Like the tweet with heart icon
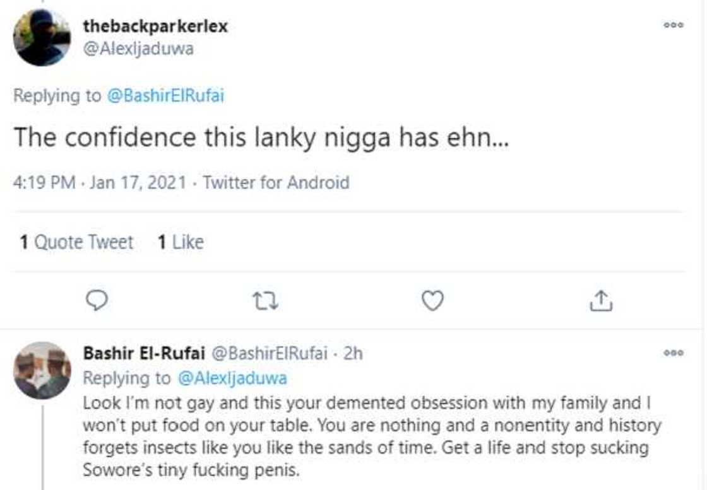This screenshot has width=707, height=490. click(x=432, y=301)
